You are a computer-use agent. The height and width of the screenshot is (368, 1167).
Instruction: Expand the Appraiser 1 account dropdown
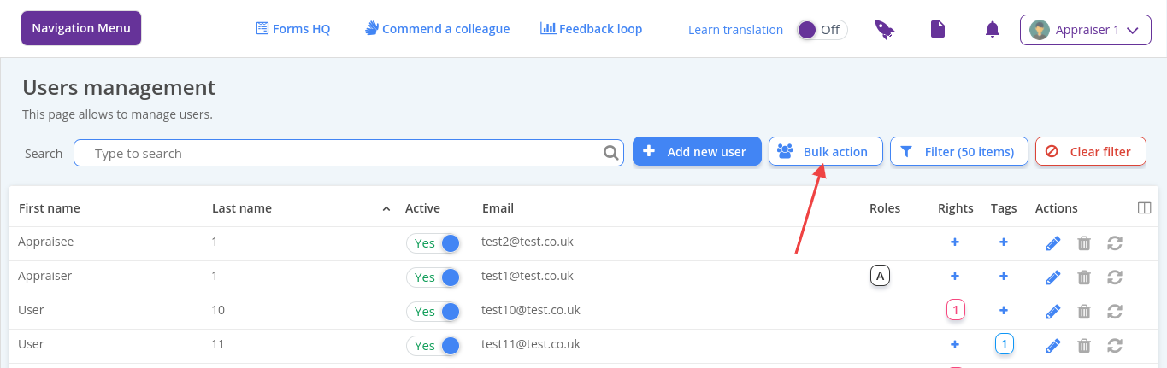pyautogui.click(x=1085, y=30)
